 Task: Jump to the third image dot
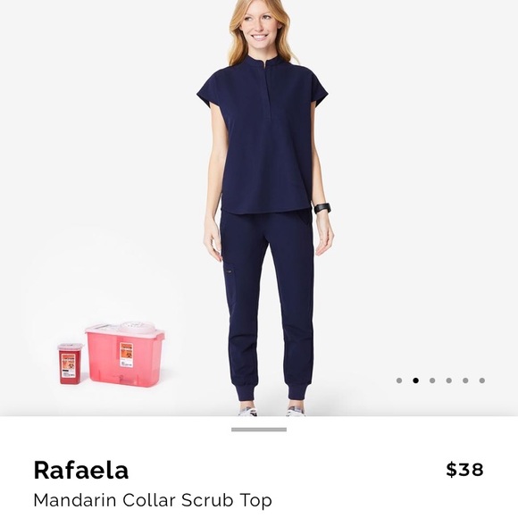point(432,380)
